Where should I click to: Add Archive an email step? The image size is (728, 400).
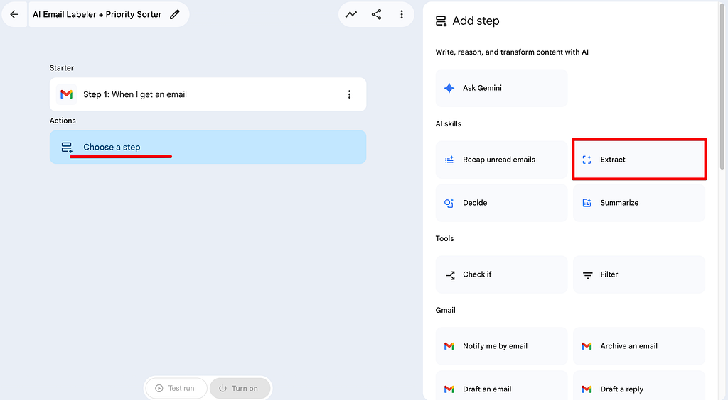[x=639, y=346]
